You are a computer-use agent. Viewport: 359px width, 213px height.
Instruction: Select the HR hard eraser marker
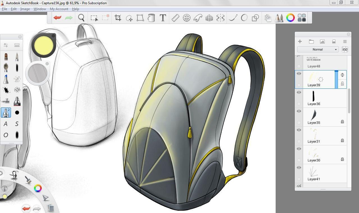pyautogui.click(x=17, y=101)
